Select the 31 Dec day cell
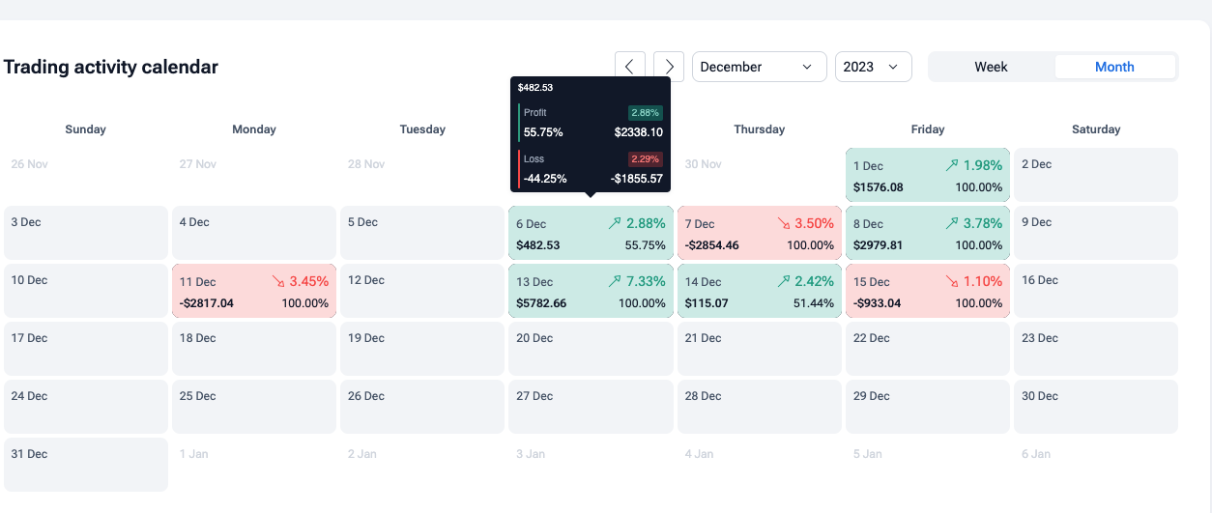The width and height of the screenshot is (1212, 513). coord(86,465)
